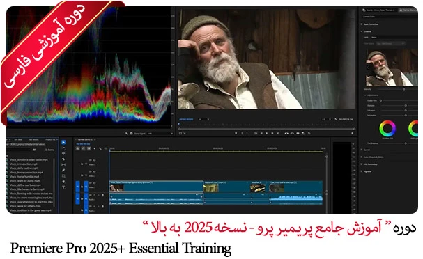
Task: Open the Program monitor button editor plus
Action: pyautogui.click(x=352, y=133)
